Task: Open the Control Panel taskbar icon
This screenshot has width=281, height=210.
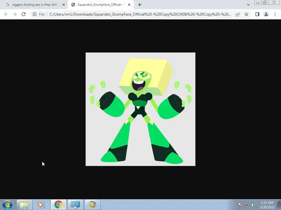Action: (x=75, y=205)
